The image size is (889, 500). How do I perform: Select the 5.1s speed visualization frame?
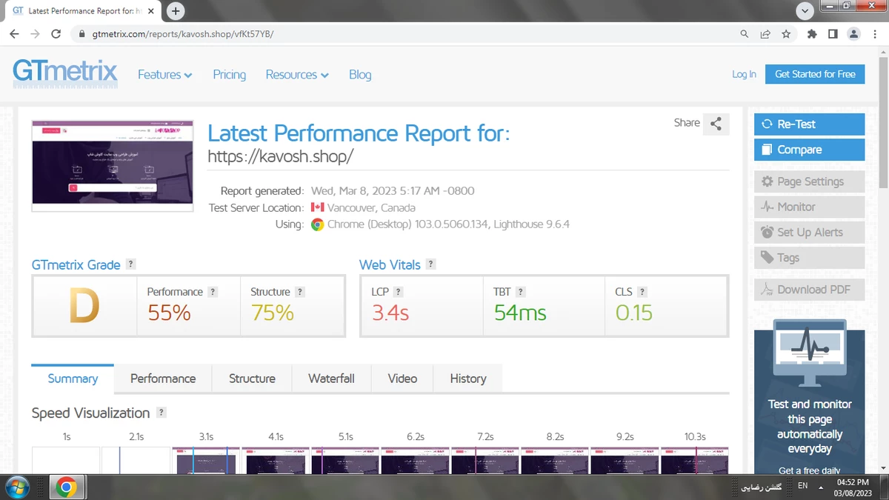tap(345, 460)
